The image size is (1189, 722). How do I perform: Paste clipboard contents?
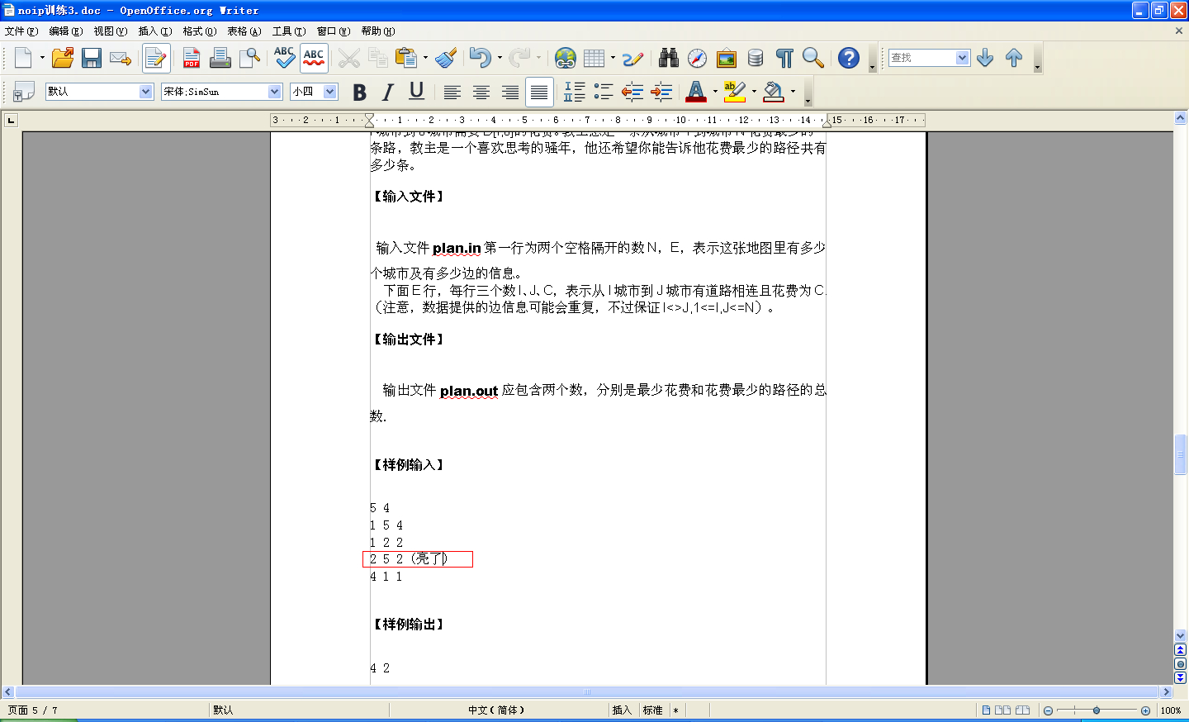point(405,58)
